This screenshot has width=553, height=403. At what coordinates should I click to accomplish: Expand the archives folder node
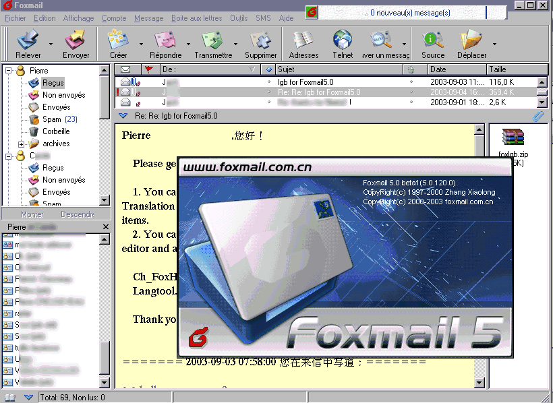21,144
